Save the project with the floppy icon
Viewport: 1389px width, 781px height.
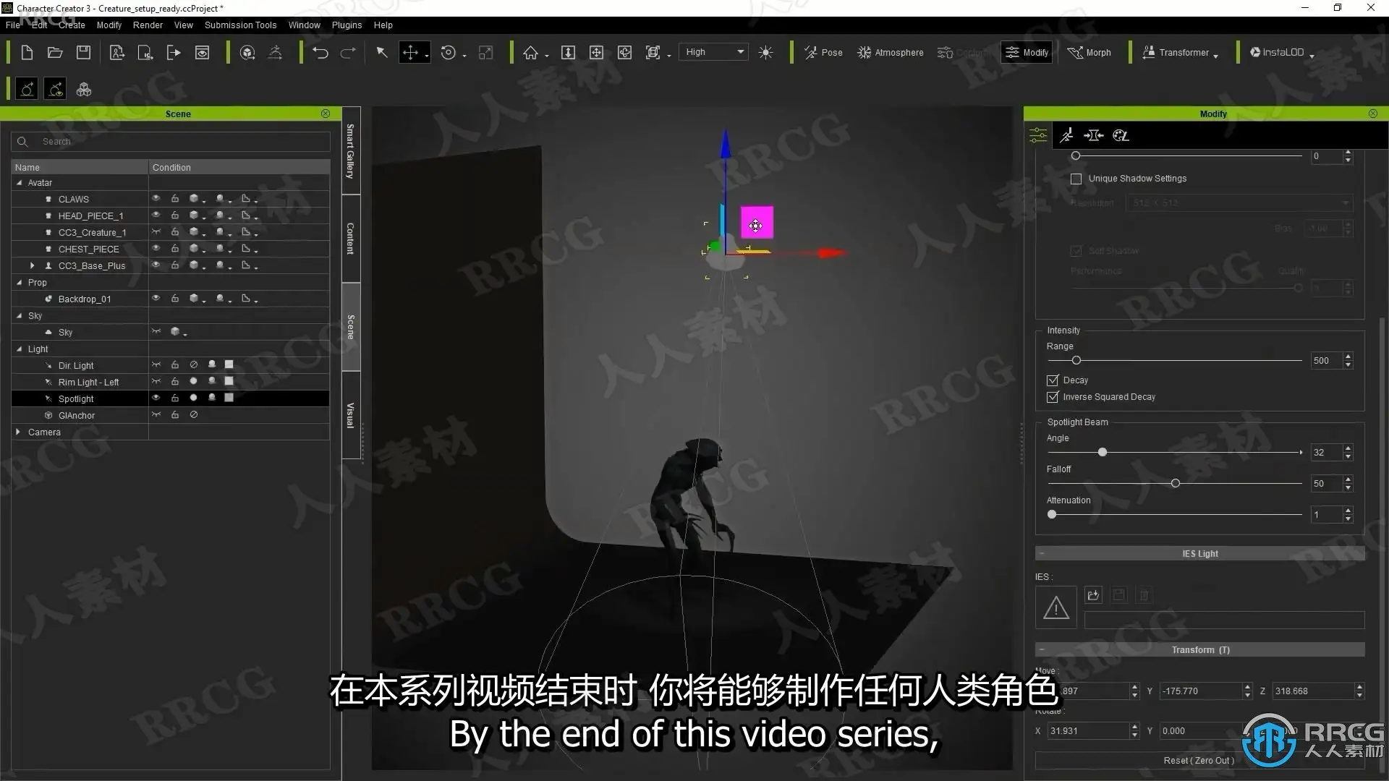click(x=84, y=53)
